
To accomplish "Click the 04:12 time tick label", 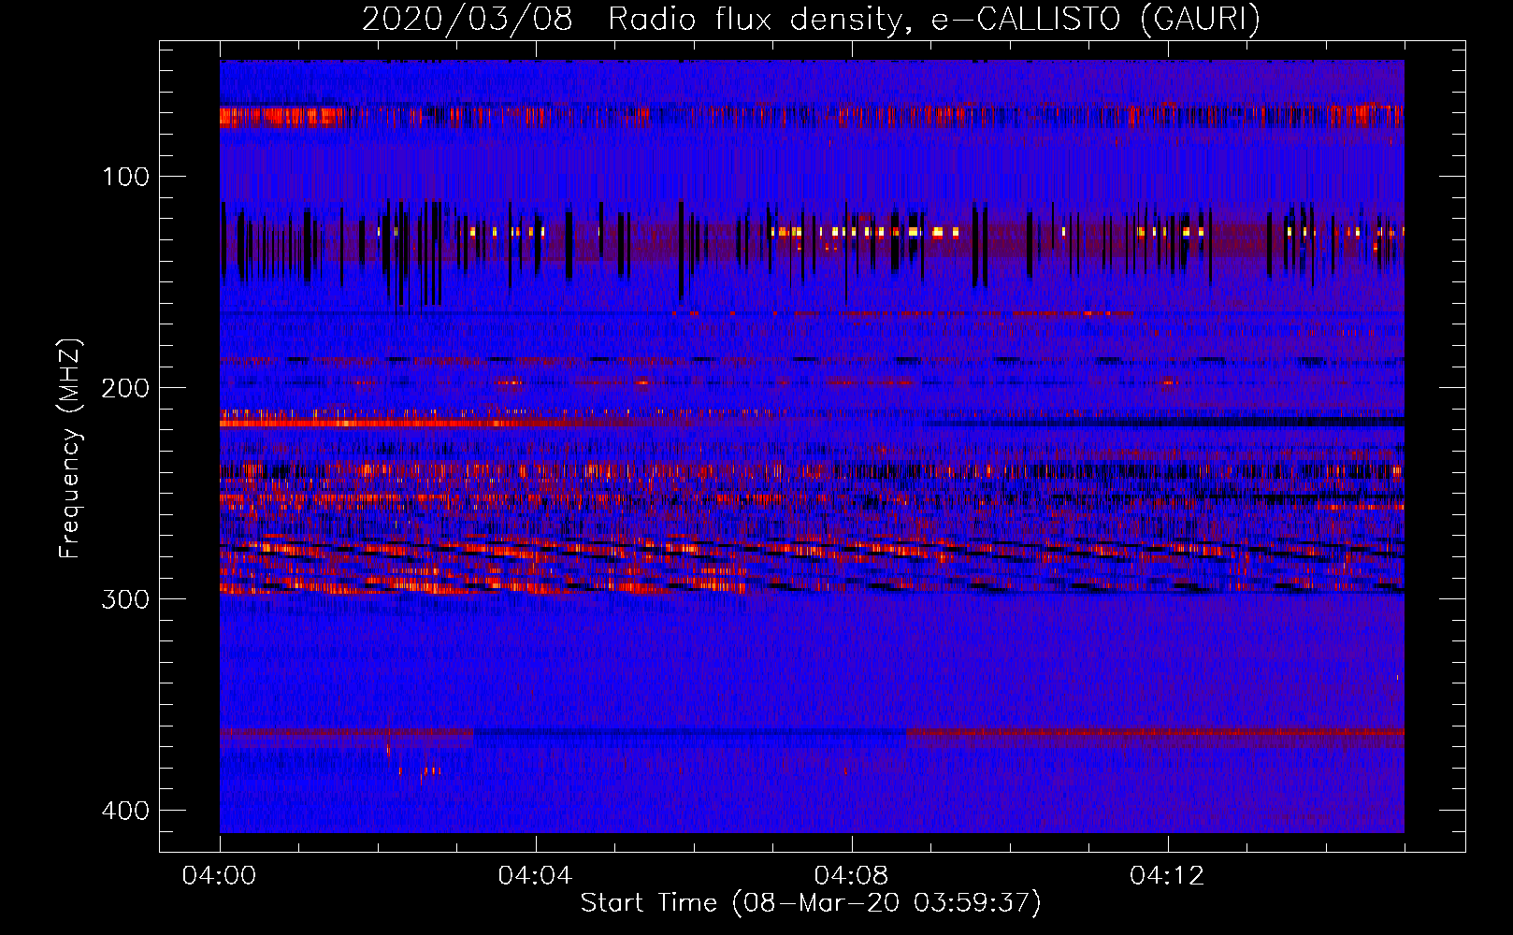I will click(1167, 876).
